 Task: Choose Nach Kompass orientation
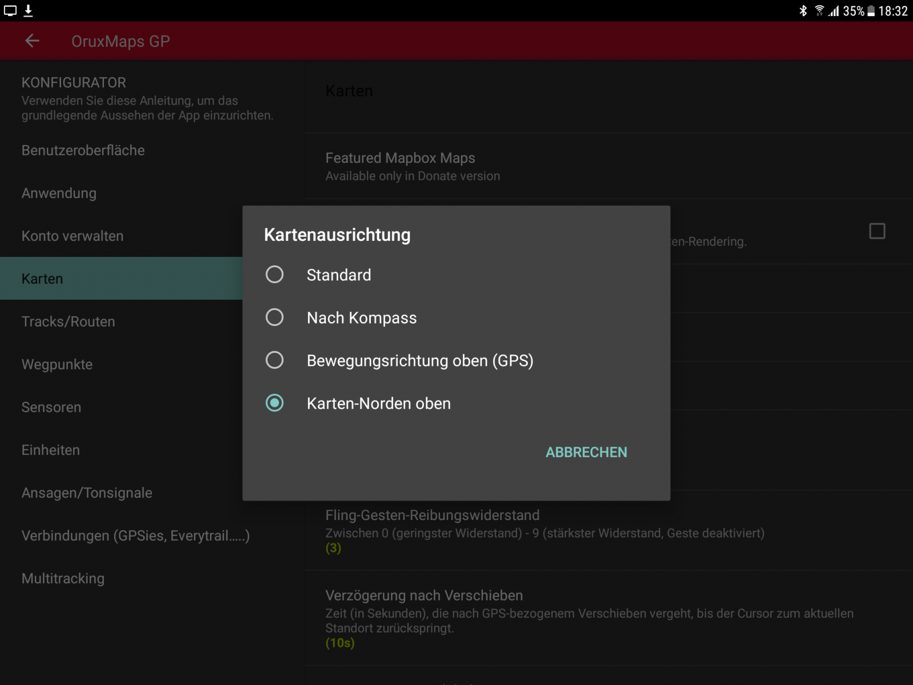pos(274,317)
